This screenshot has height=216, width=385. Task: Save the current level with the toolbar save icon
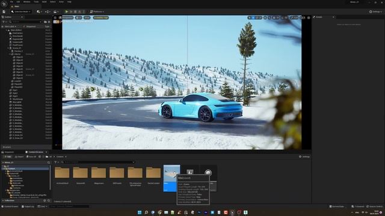tap(4, 11)
